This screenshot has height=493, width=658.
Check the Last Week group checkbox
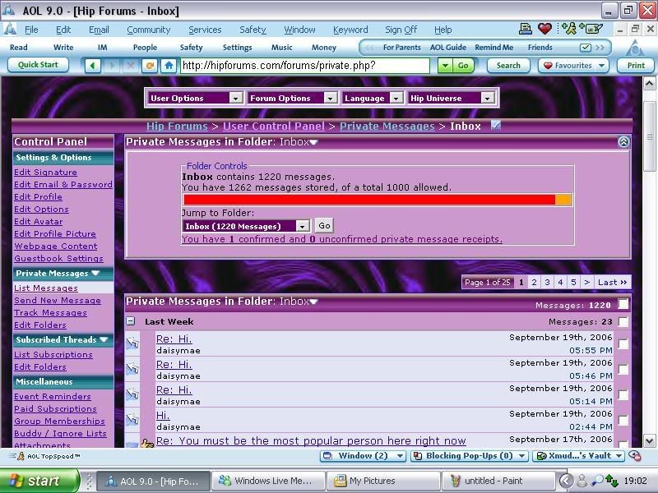click(623, 322)
